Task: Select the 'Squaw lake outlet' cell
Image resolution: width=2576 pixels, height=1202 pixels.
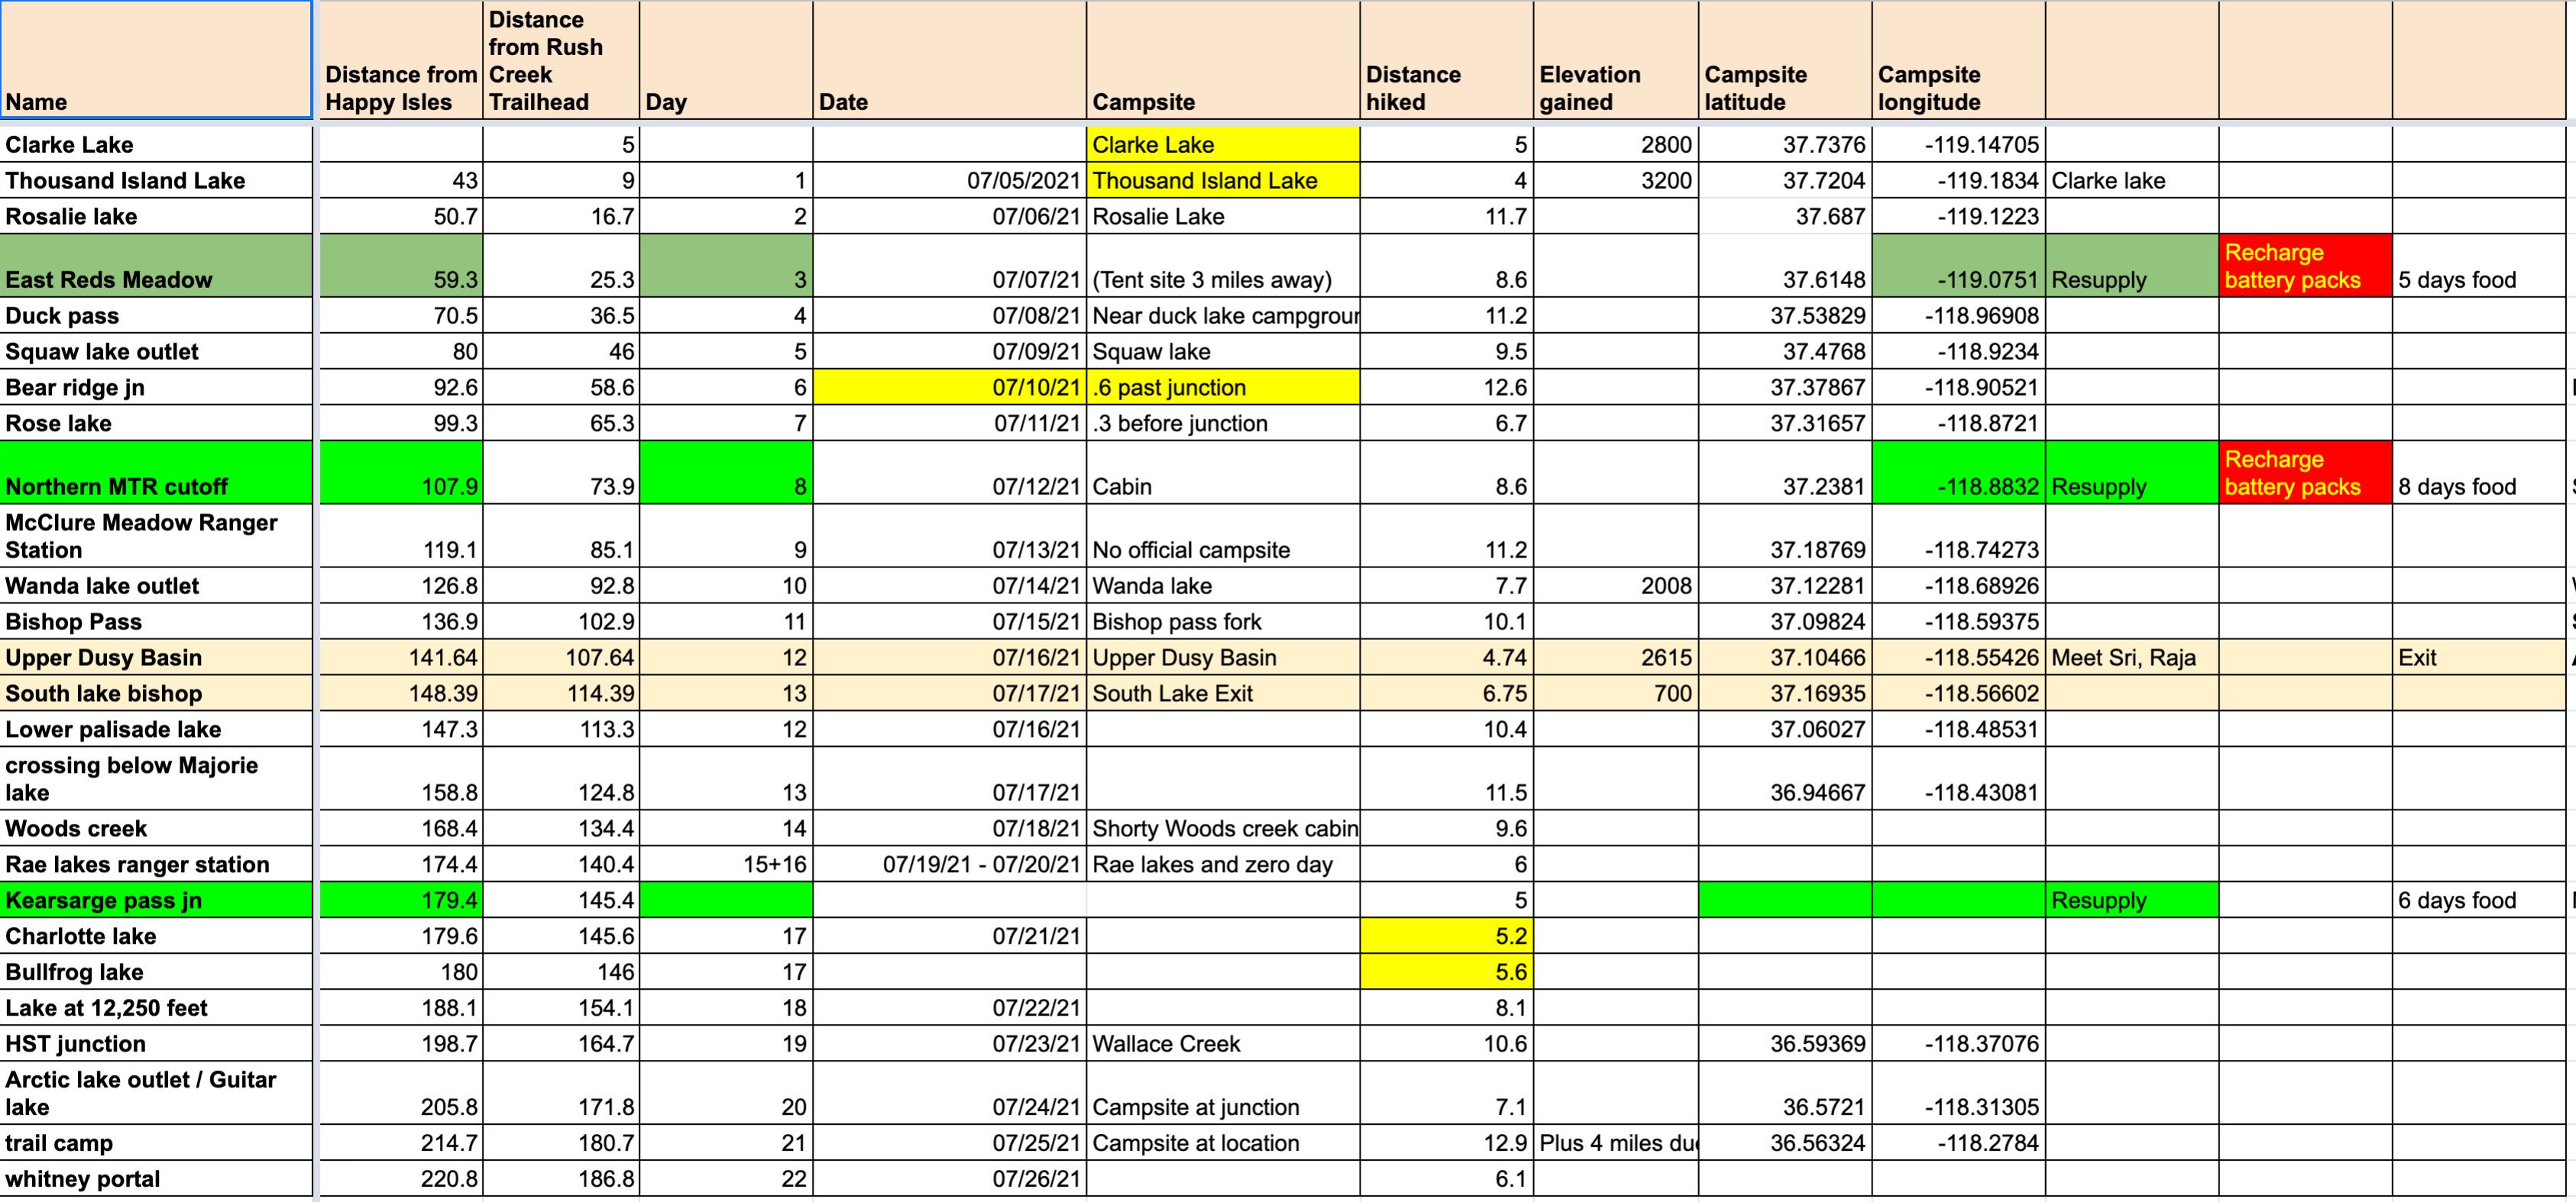Action: click(x=157, y=351)
